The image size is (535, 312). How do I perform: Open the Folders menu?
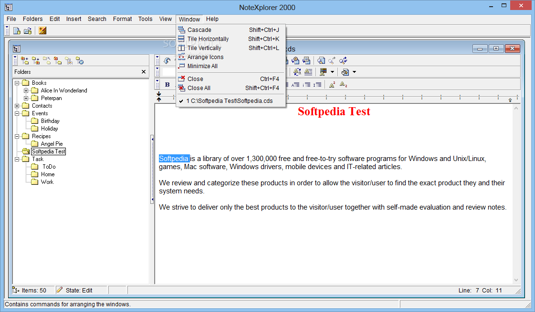coord(33,19)
